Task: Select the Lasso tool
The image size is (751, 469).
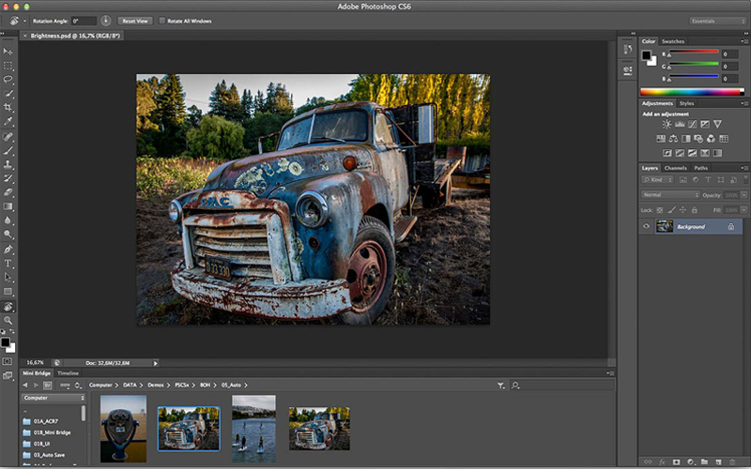Action: pos(8,81)
